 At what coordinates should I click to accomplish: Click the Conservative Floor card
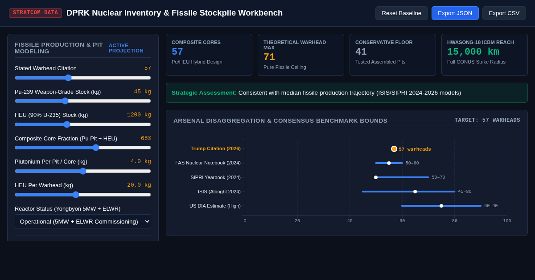click(393, 55)
